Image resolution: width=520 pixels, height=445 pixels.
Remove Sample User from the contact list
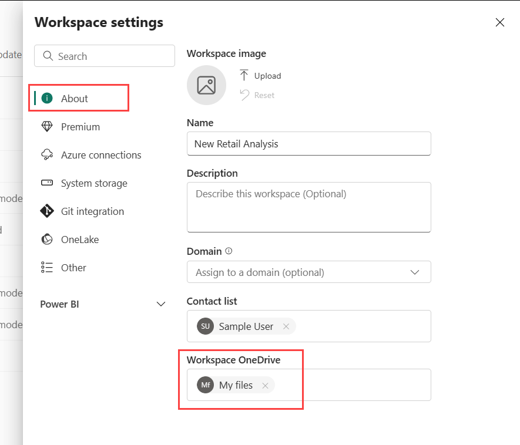point(286,326)
